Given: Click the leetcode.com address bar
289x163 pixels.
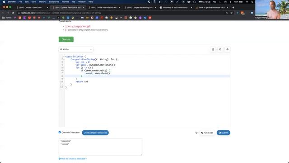Looking at the screenshot, I should pyautogui.click(x=121, y=13).
